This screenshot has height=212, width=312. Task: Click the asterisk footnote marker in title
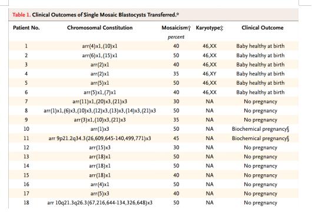(x=178, y=14)
